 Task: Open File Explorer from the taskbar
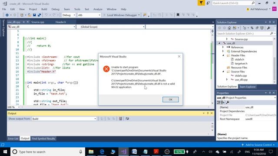click(x=91, y=152)
